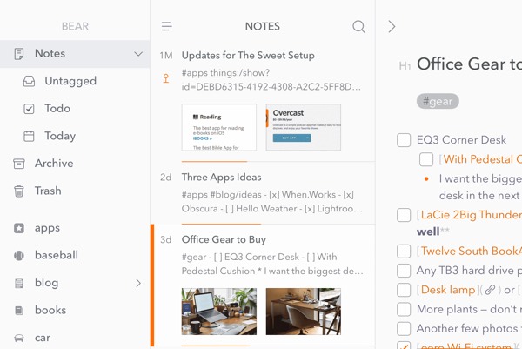
Task: Click the Today calendar icon
Action: tap(29, 136)
